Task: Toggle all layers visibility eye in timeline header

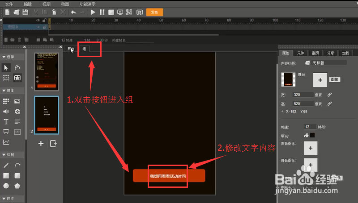Action: 38,21
